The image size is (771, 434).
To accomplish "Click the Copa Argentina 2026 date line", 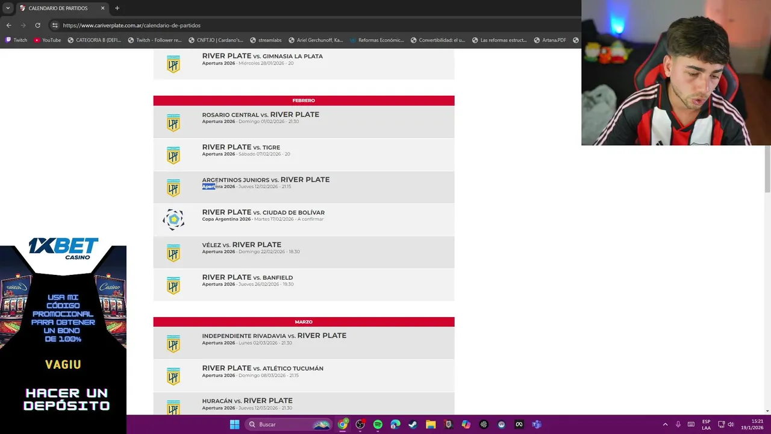I will point(263,219).
